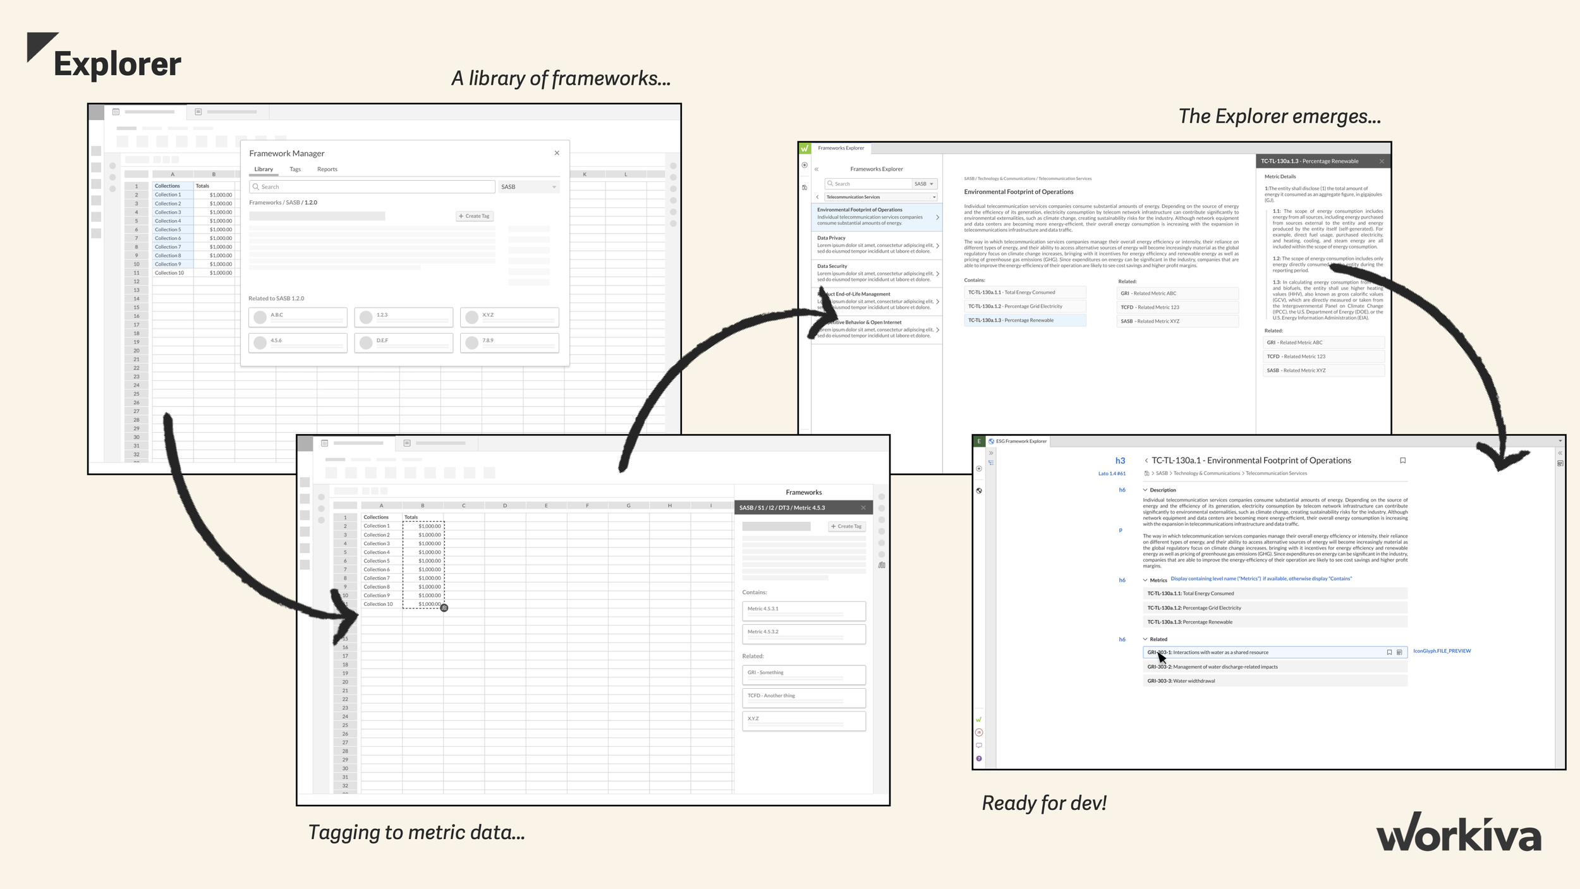Click GRI-303-2: Management of water discharge-related impacts

(x=1275, y=667)
